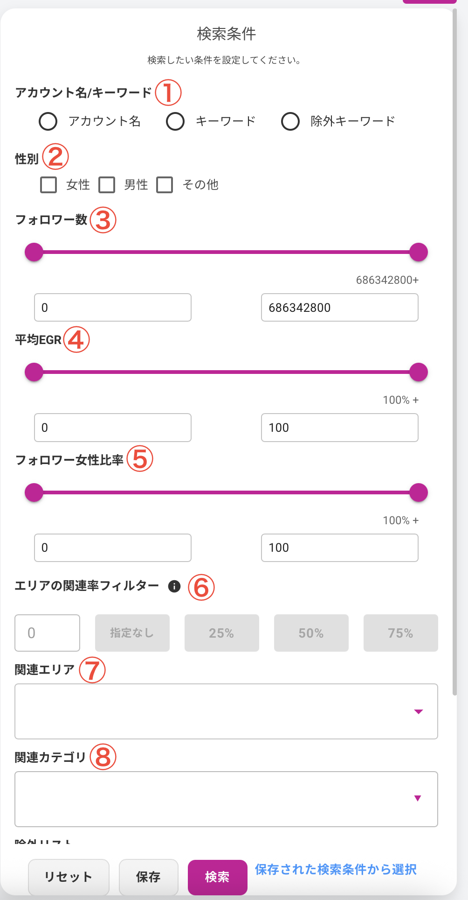The width and height of the screenshot is (468, 900).
Task: Select the アカウント名 radio button
Action: (x=48, y=121)
